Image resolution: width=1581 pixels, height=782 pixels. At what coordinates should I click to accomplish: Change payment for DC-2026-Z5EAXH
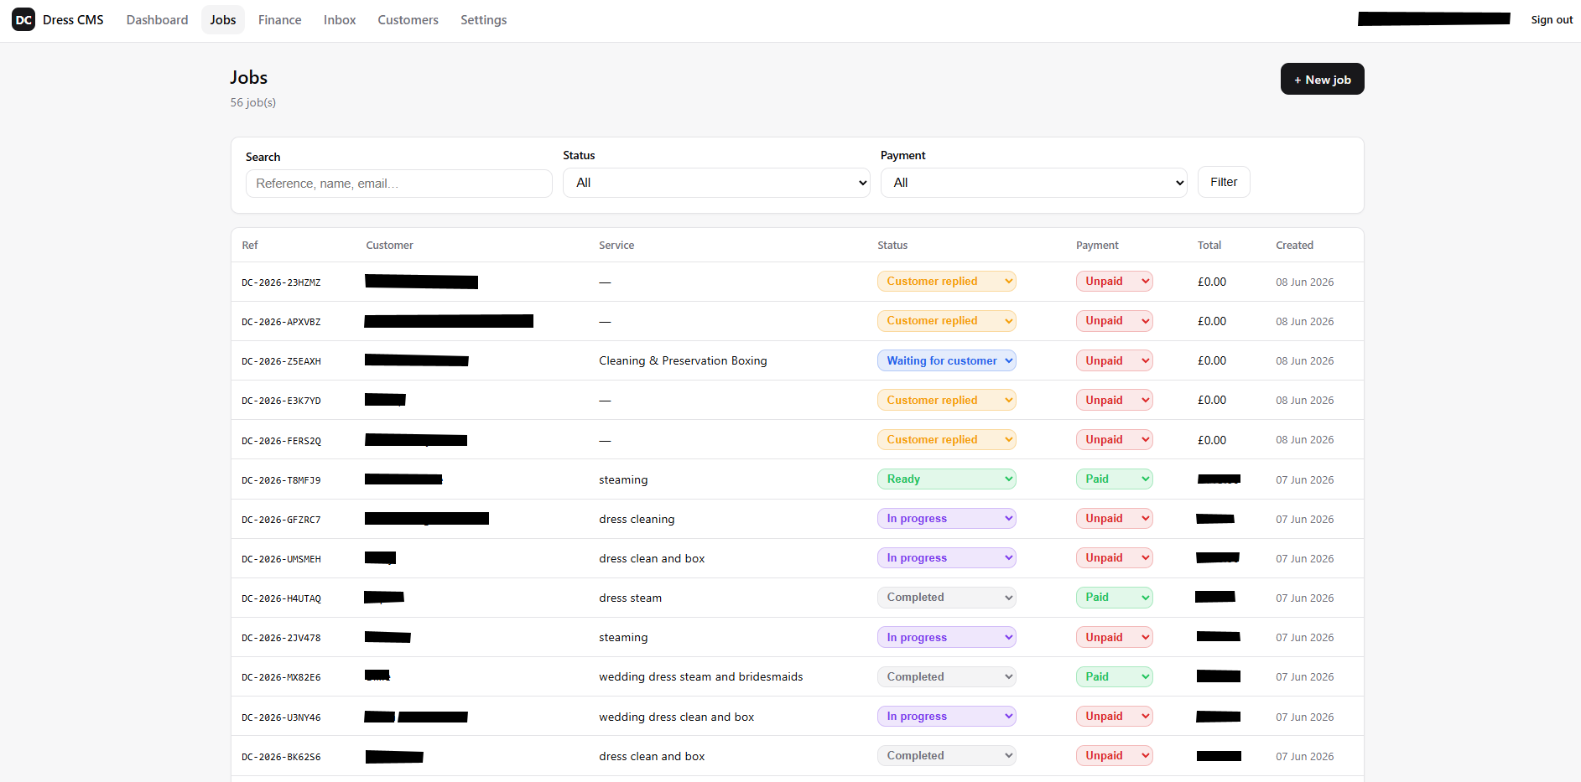(x=1114, y=360)
